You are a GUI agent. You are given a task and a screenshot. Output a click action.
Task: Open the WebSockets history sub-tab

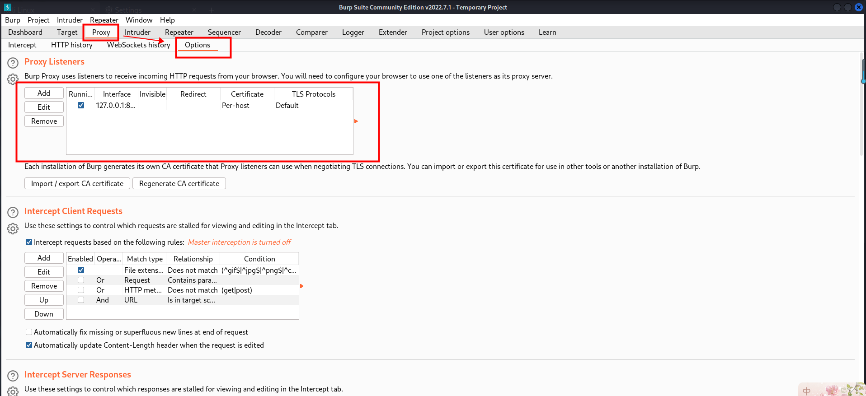(139, 45)
